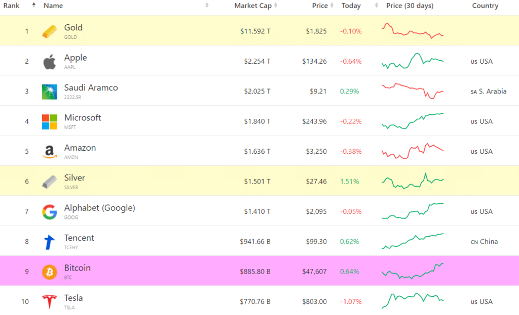
Task: Click the Amazon logo icon
Action: tap(49, 152)
